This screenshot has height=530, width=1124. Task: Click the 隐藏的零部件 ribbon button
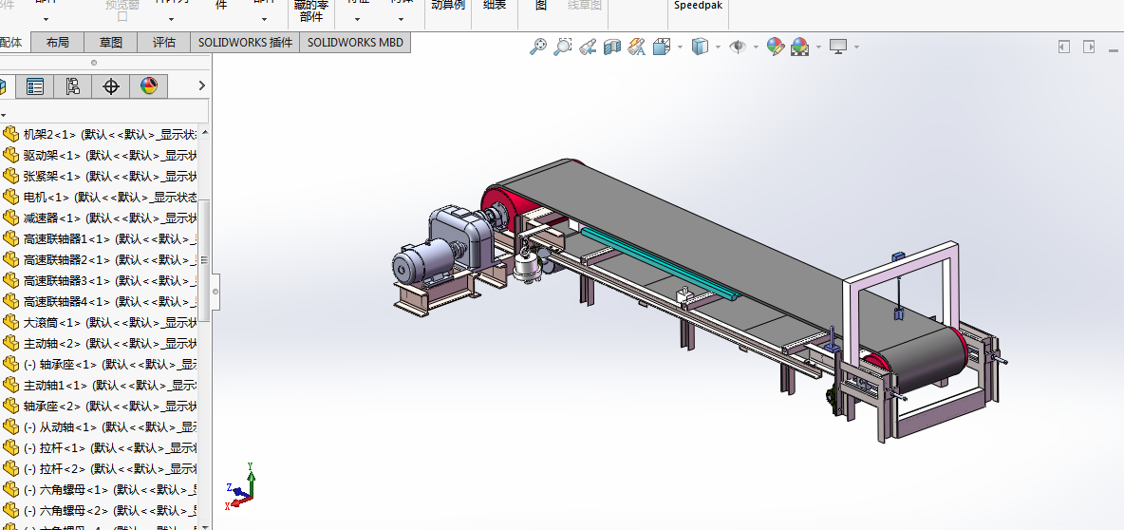[311, 12]
